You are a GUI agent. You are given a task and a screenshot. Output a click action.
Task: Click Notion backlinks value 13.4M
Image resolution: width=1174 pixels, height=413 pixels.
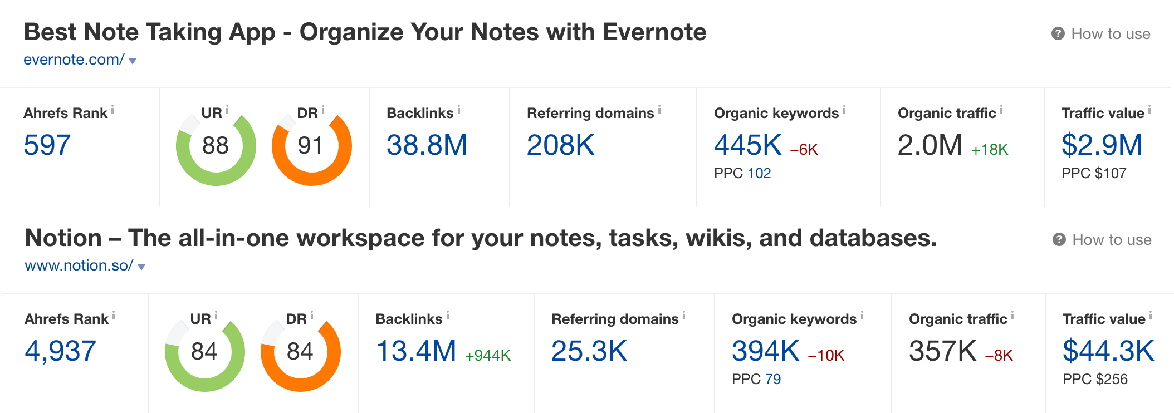pos(416,351)
